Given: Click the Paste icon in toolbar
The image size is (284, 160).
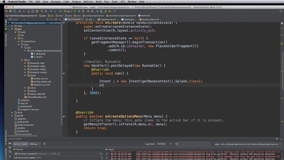Looking at the screenshot, I should 37,11.
